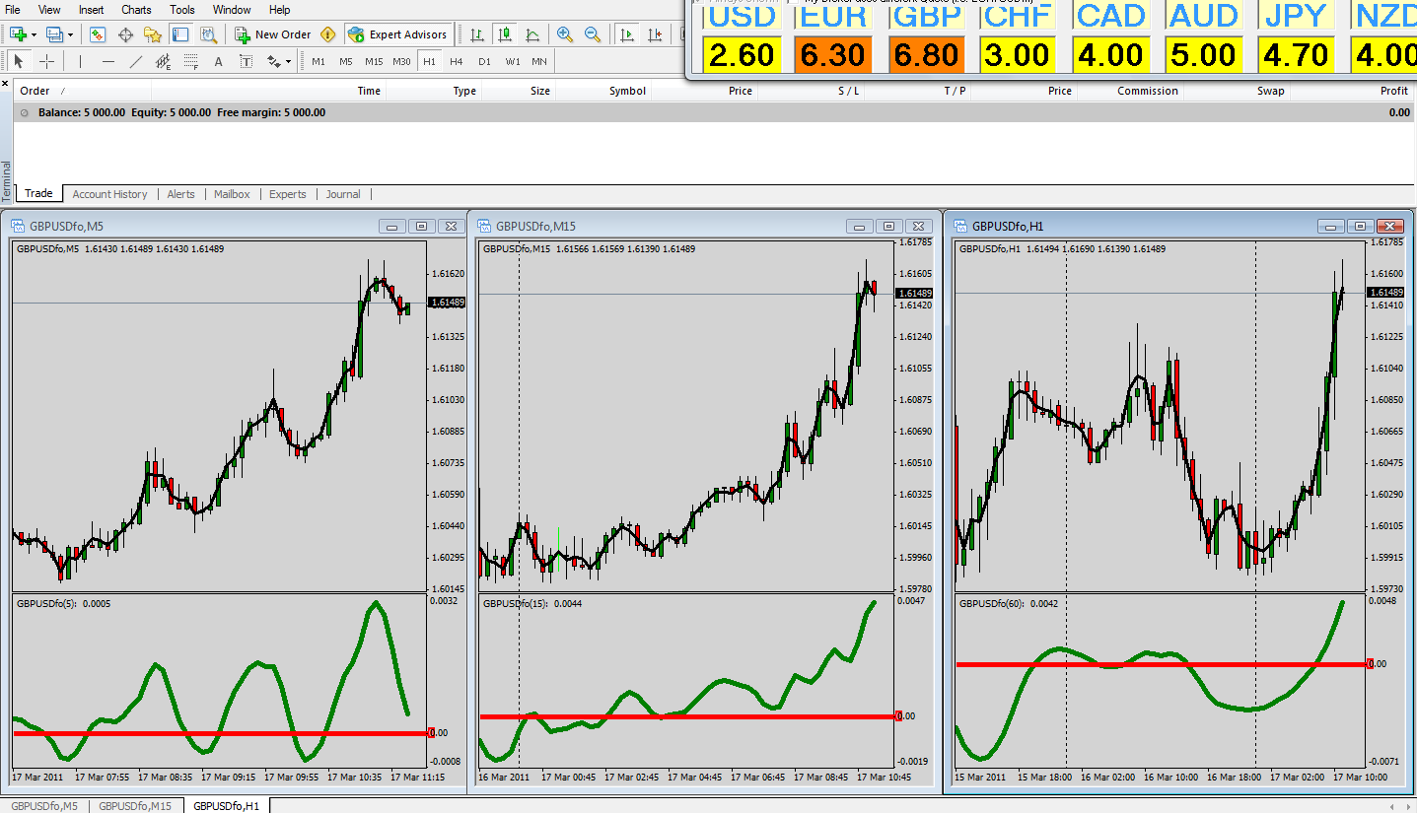The image size is (1417, 813).
Task: Open the Journal tab
Action: click(x=343, y=194)
